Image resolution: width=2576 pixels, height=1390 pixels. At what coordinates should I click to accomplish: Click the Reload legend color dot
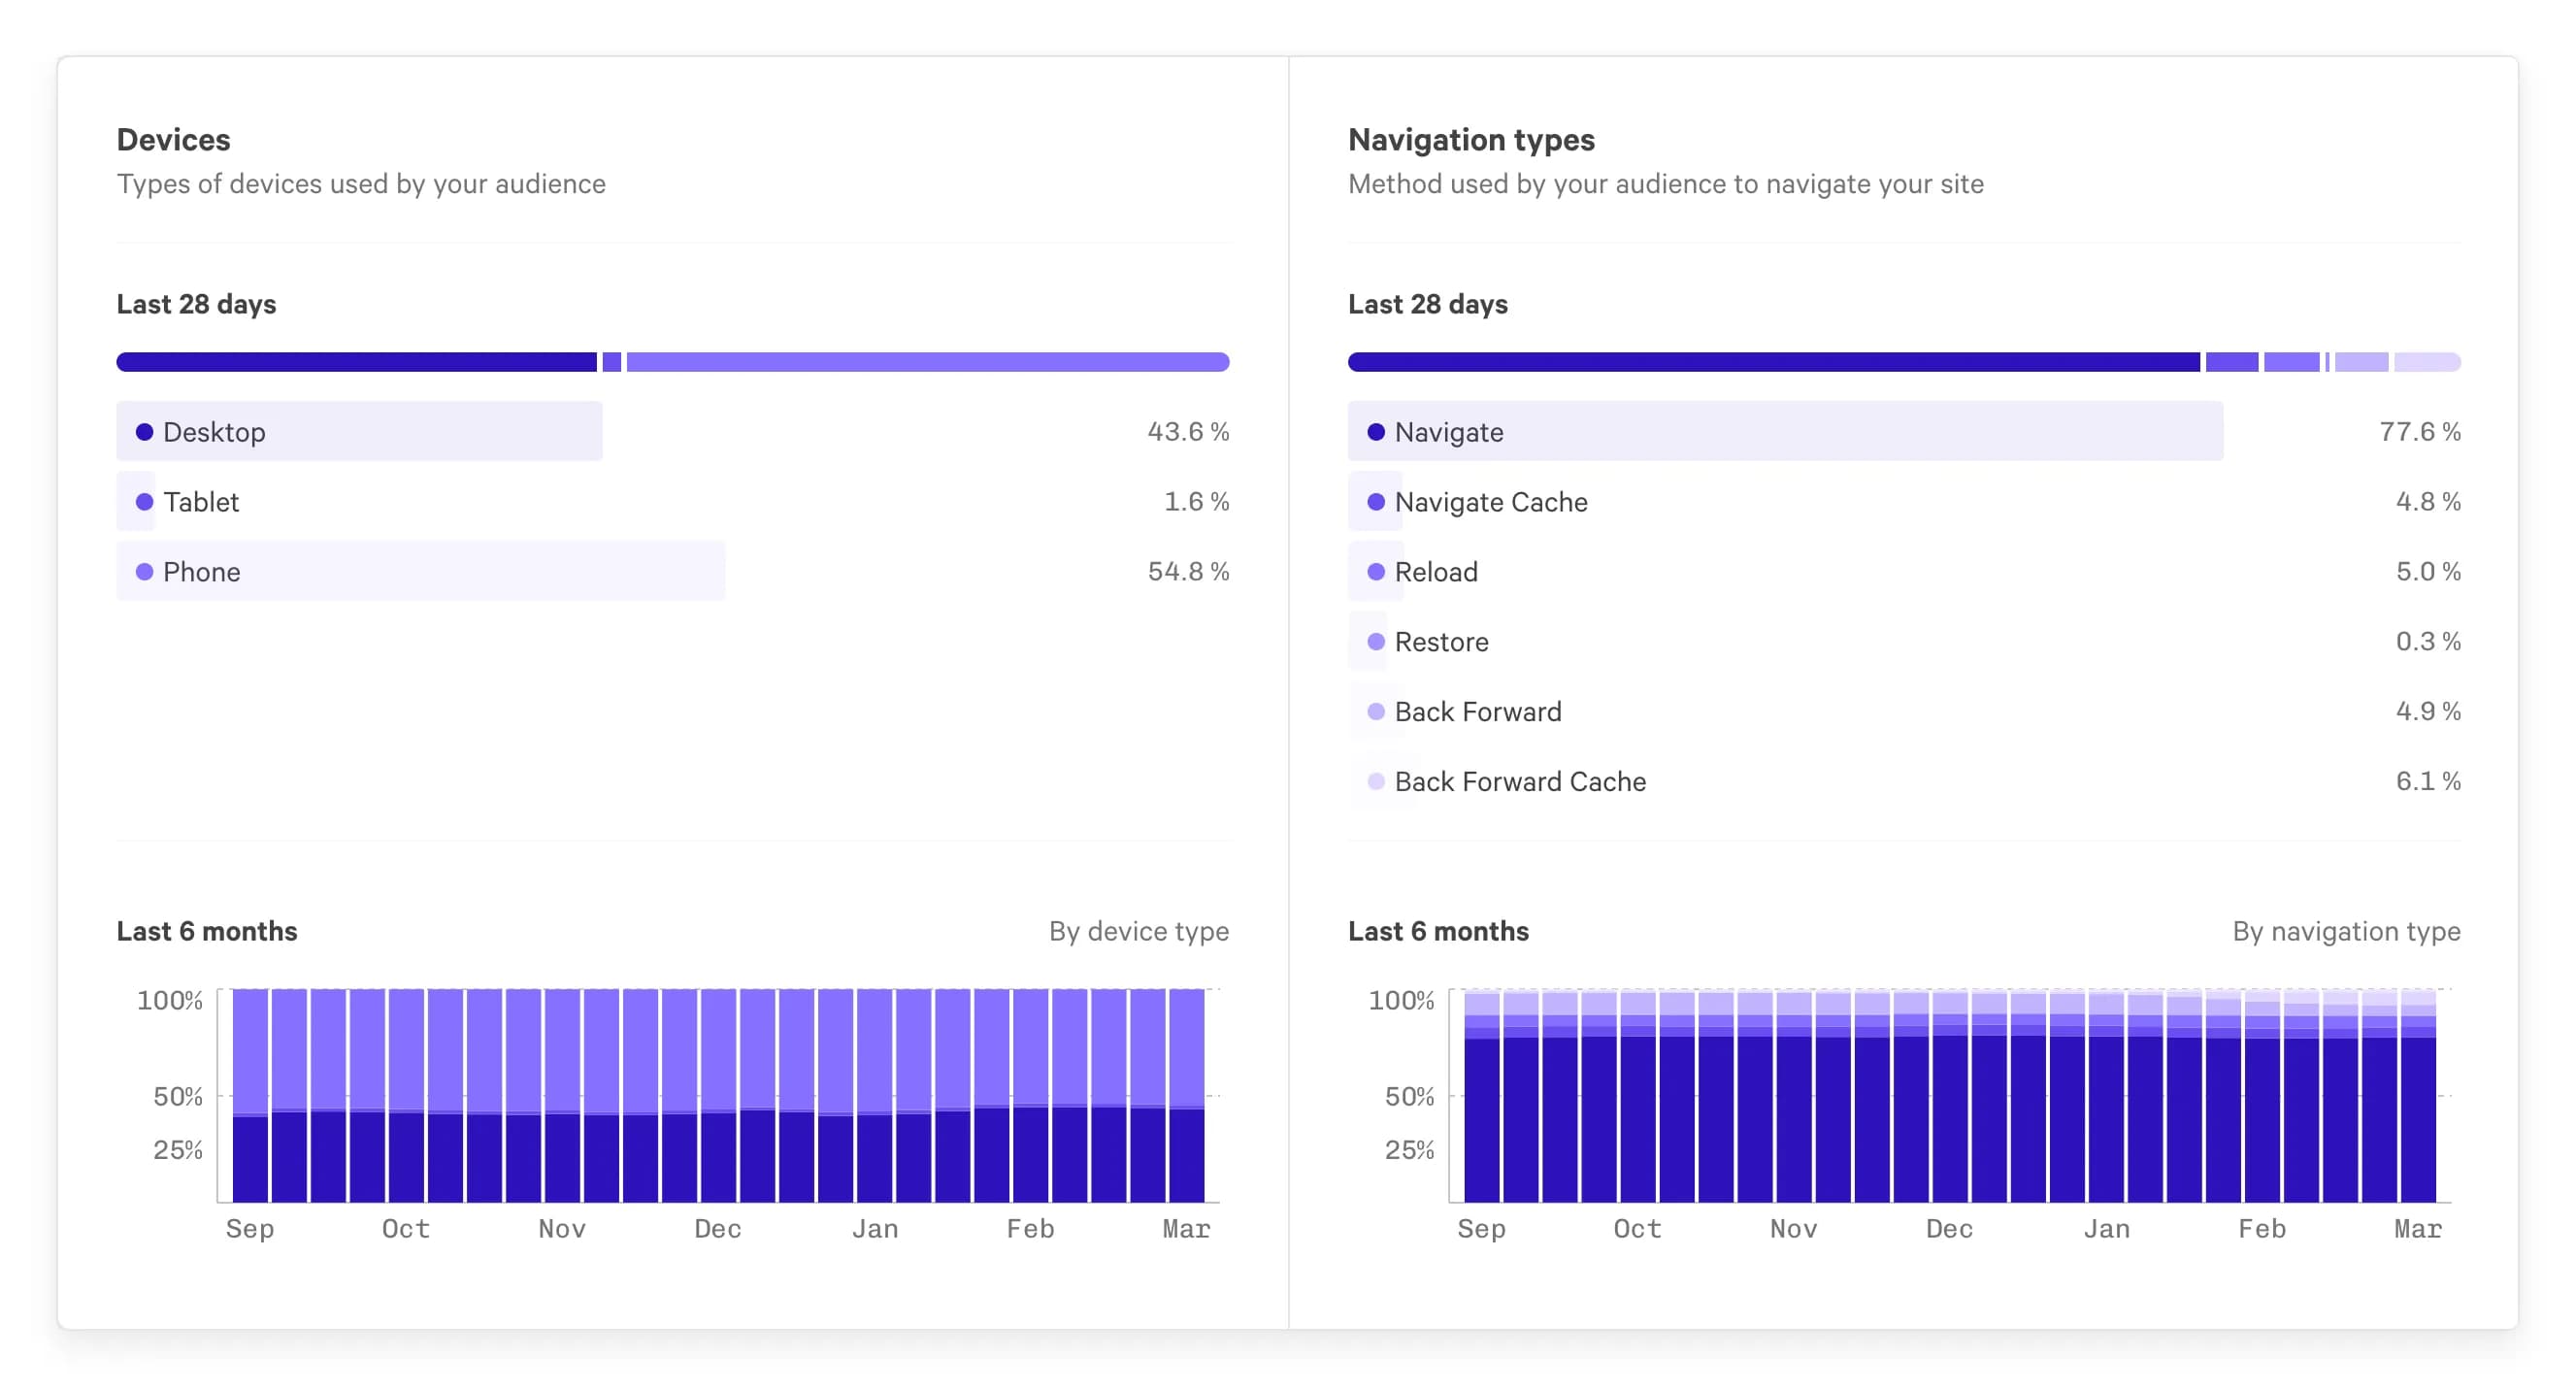[x=1377, y=572]
